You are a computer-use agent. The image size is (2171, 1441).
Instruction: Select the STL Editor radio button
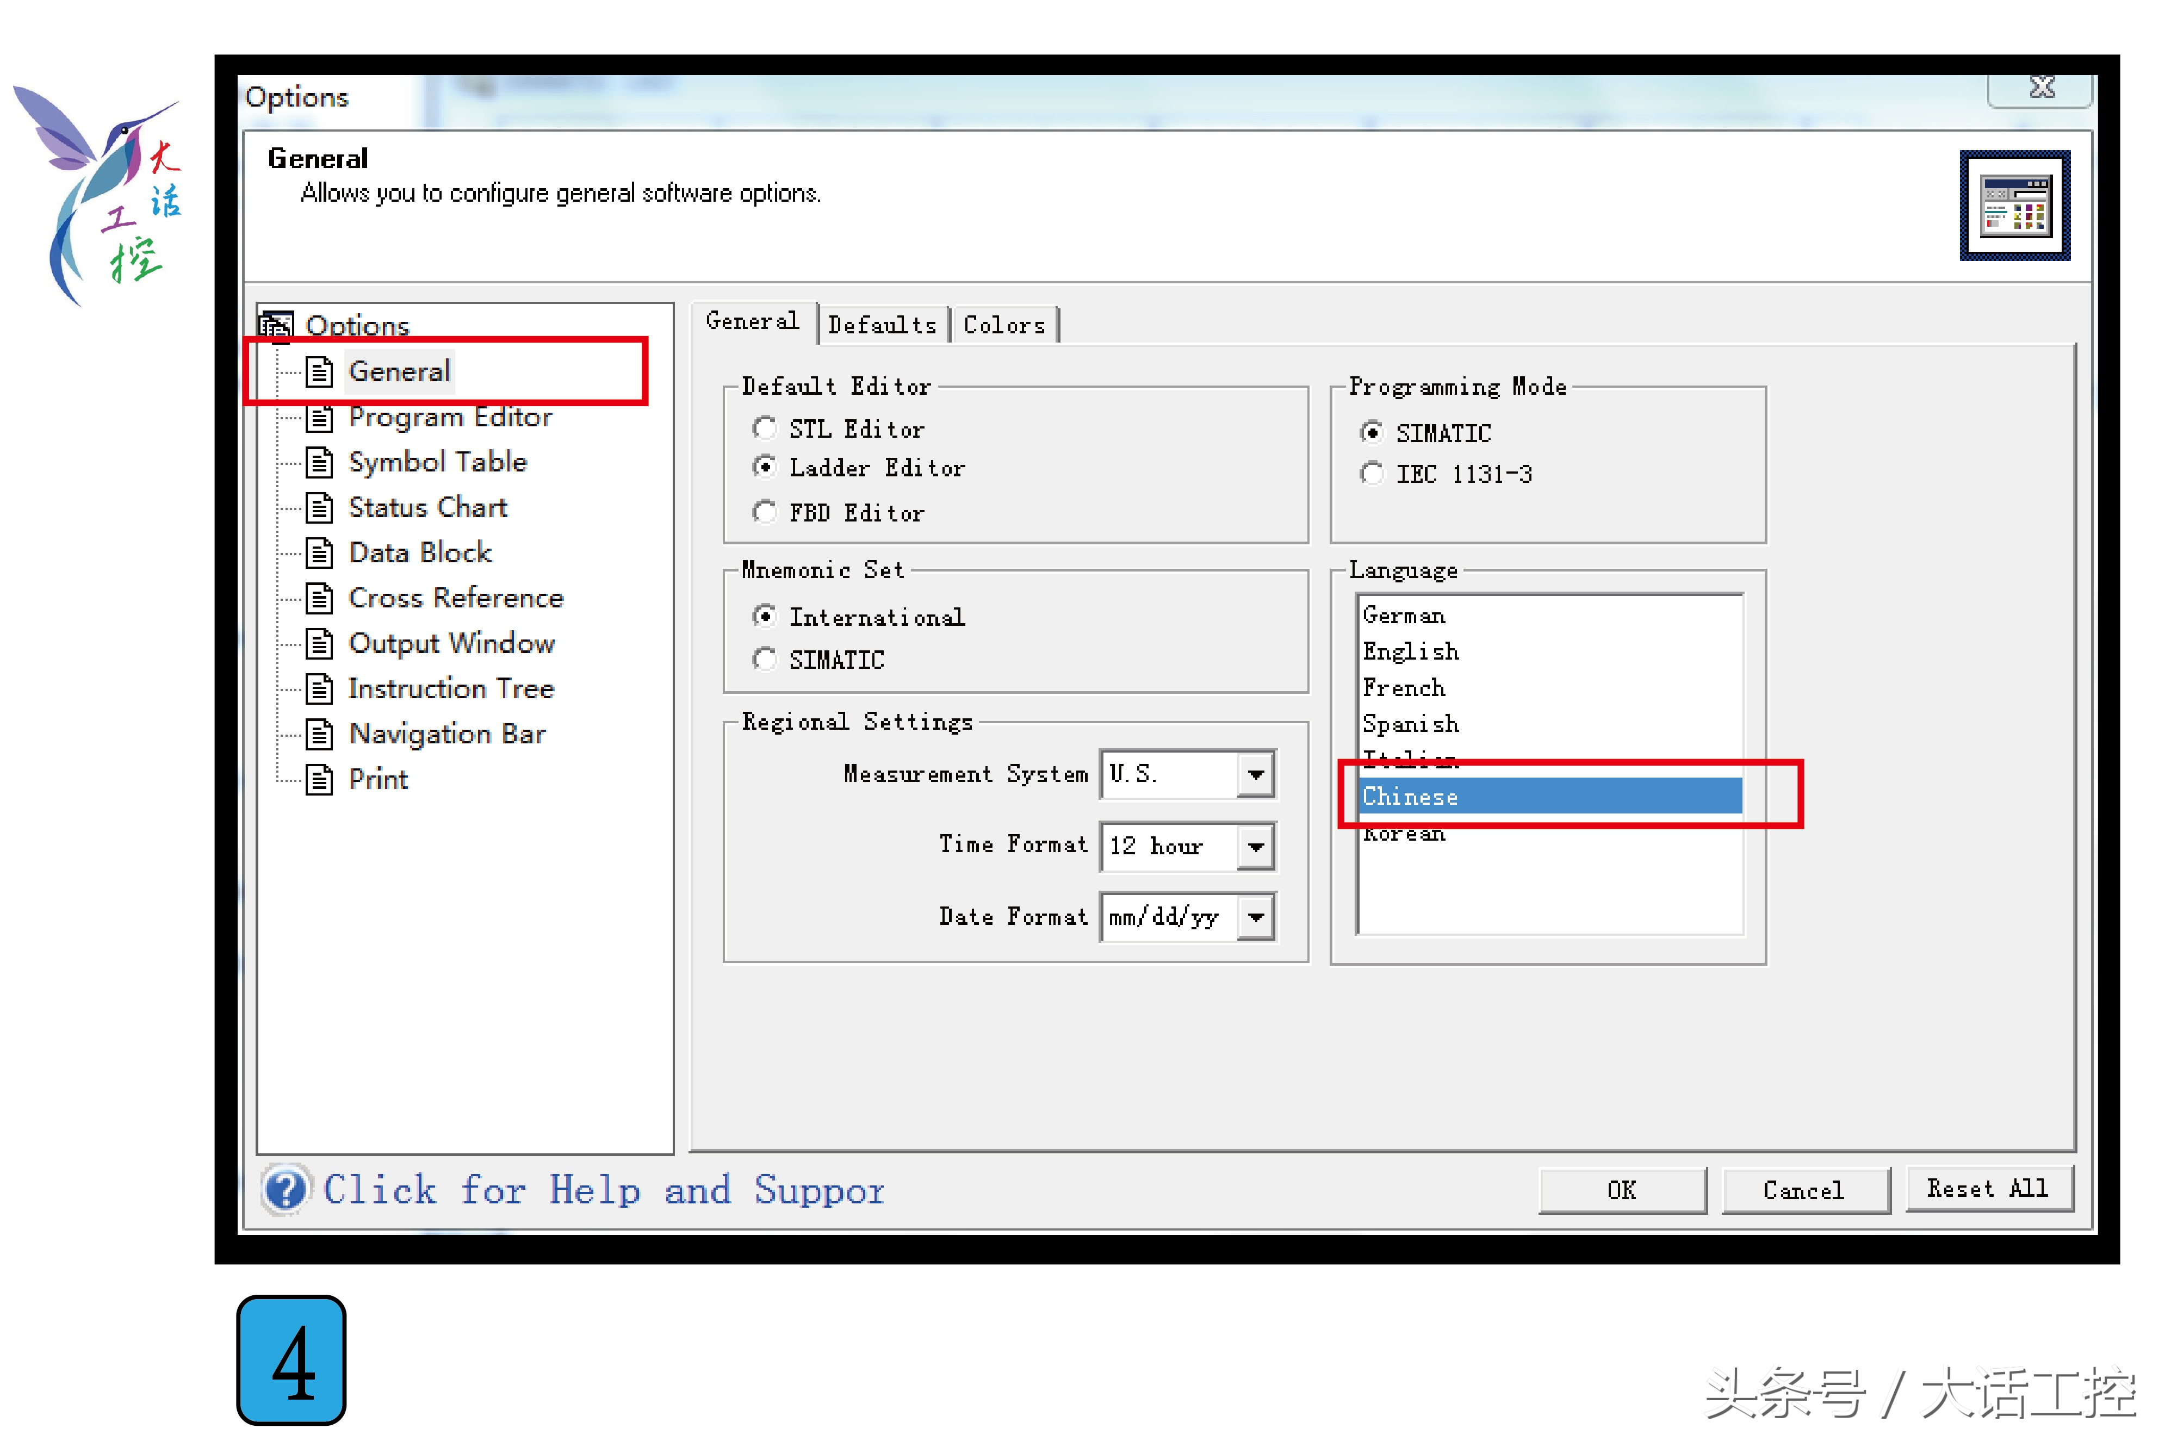764,428
